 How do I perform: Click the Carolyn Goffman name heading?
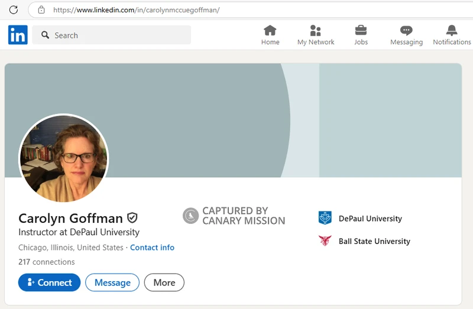[x=70, y=218]
